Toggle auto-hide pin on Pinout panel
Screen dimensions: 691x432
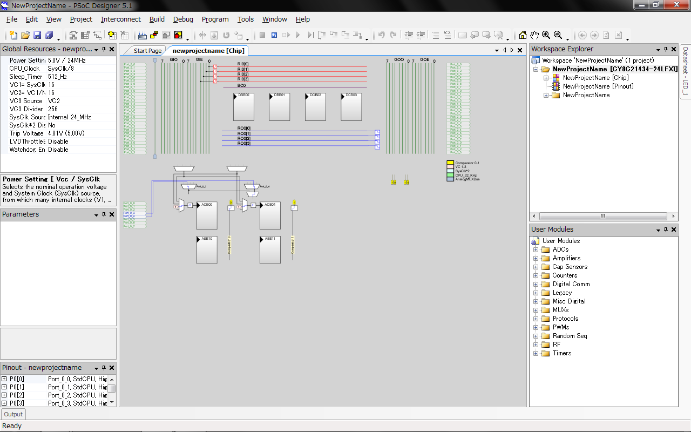(104, 368)
